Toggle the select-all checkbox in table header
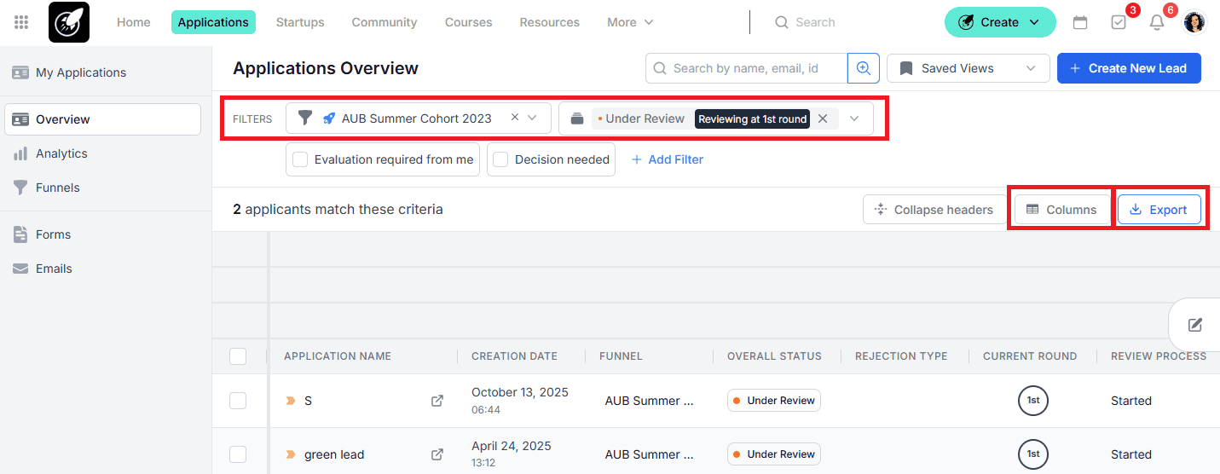 click(x=238, y=356)
